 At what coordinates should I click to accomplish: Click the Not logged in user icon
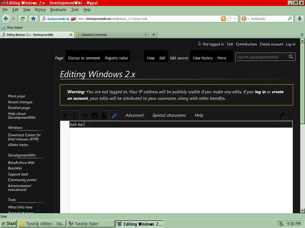tap(199, 44)
